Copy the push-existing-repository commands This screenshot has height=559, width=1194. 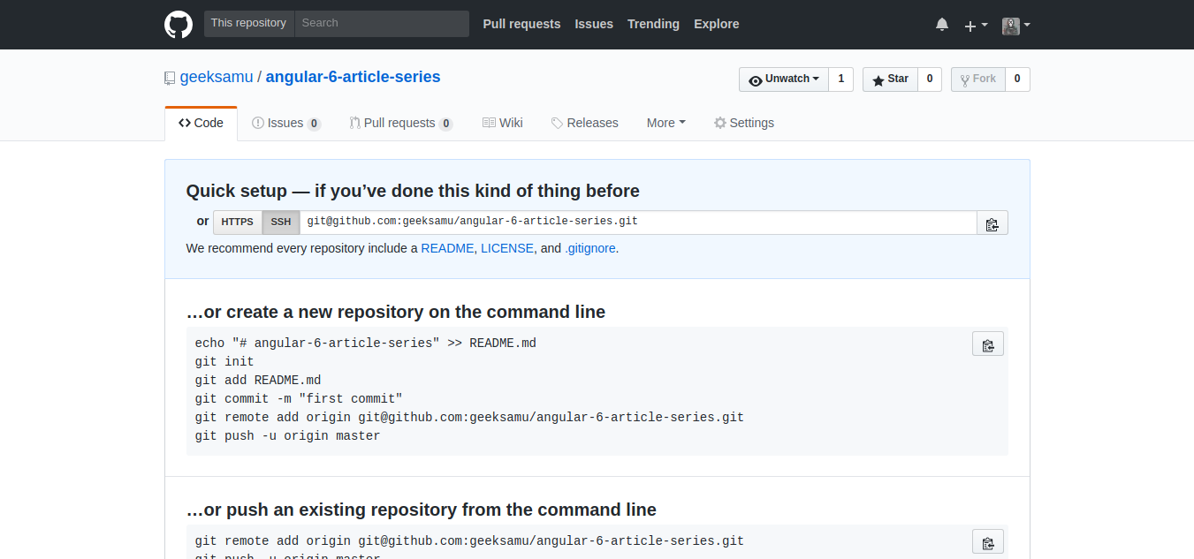(987, 542)
